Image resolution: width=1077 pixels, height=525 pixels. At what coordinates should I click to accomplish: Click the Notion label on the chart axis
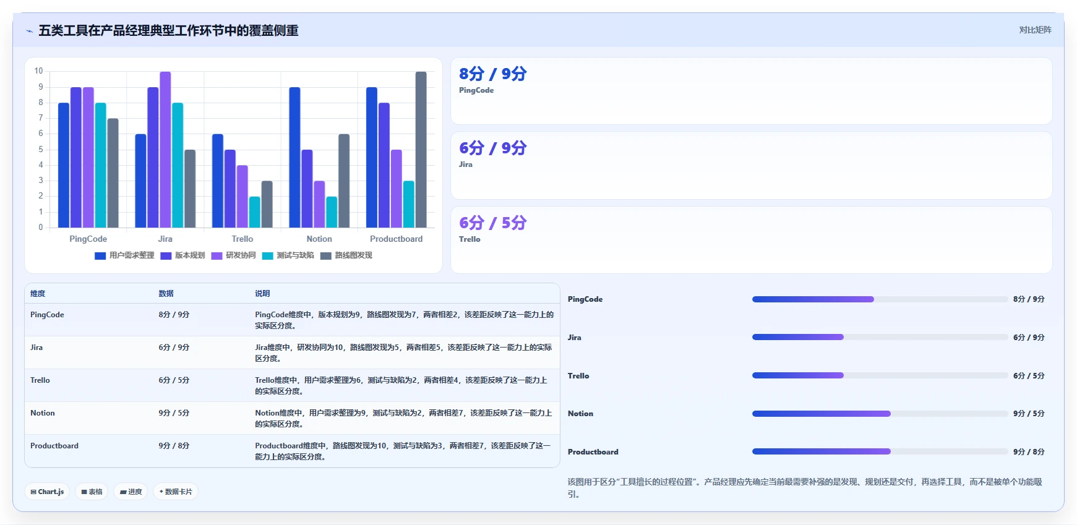tap(319, 239)
